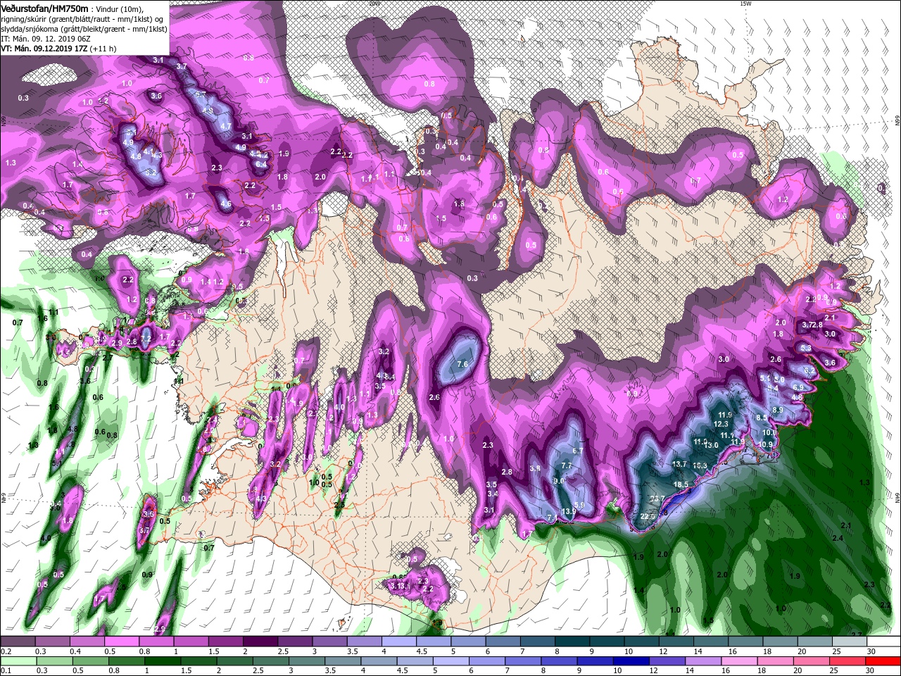Click the 7.6 value on the map
This screenshot has height=676, width=901.
[x=462, y=364]
